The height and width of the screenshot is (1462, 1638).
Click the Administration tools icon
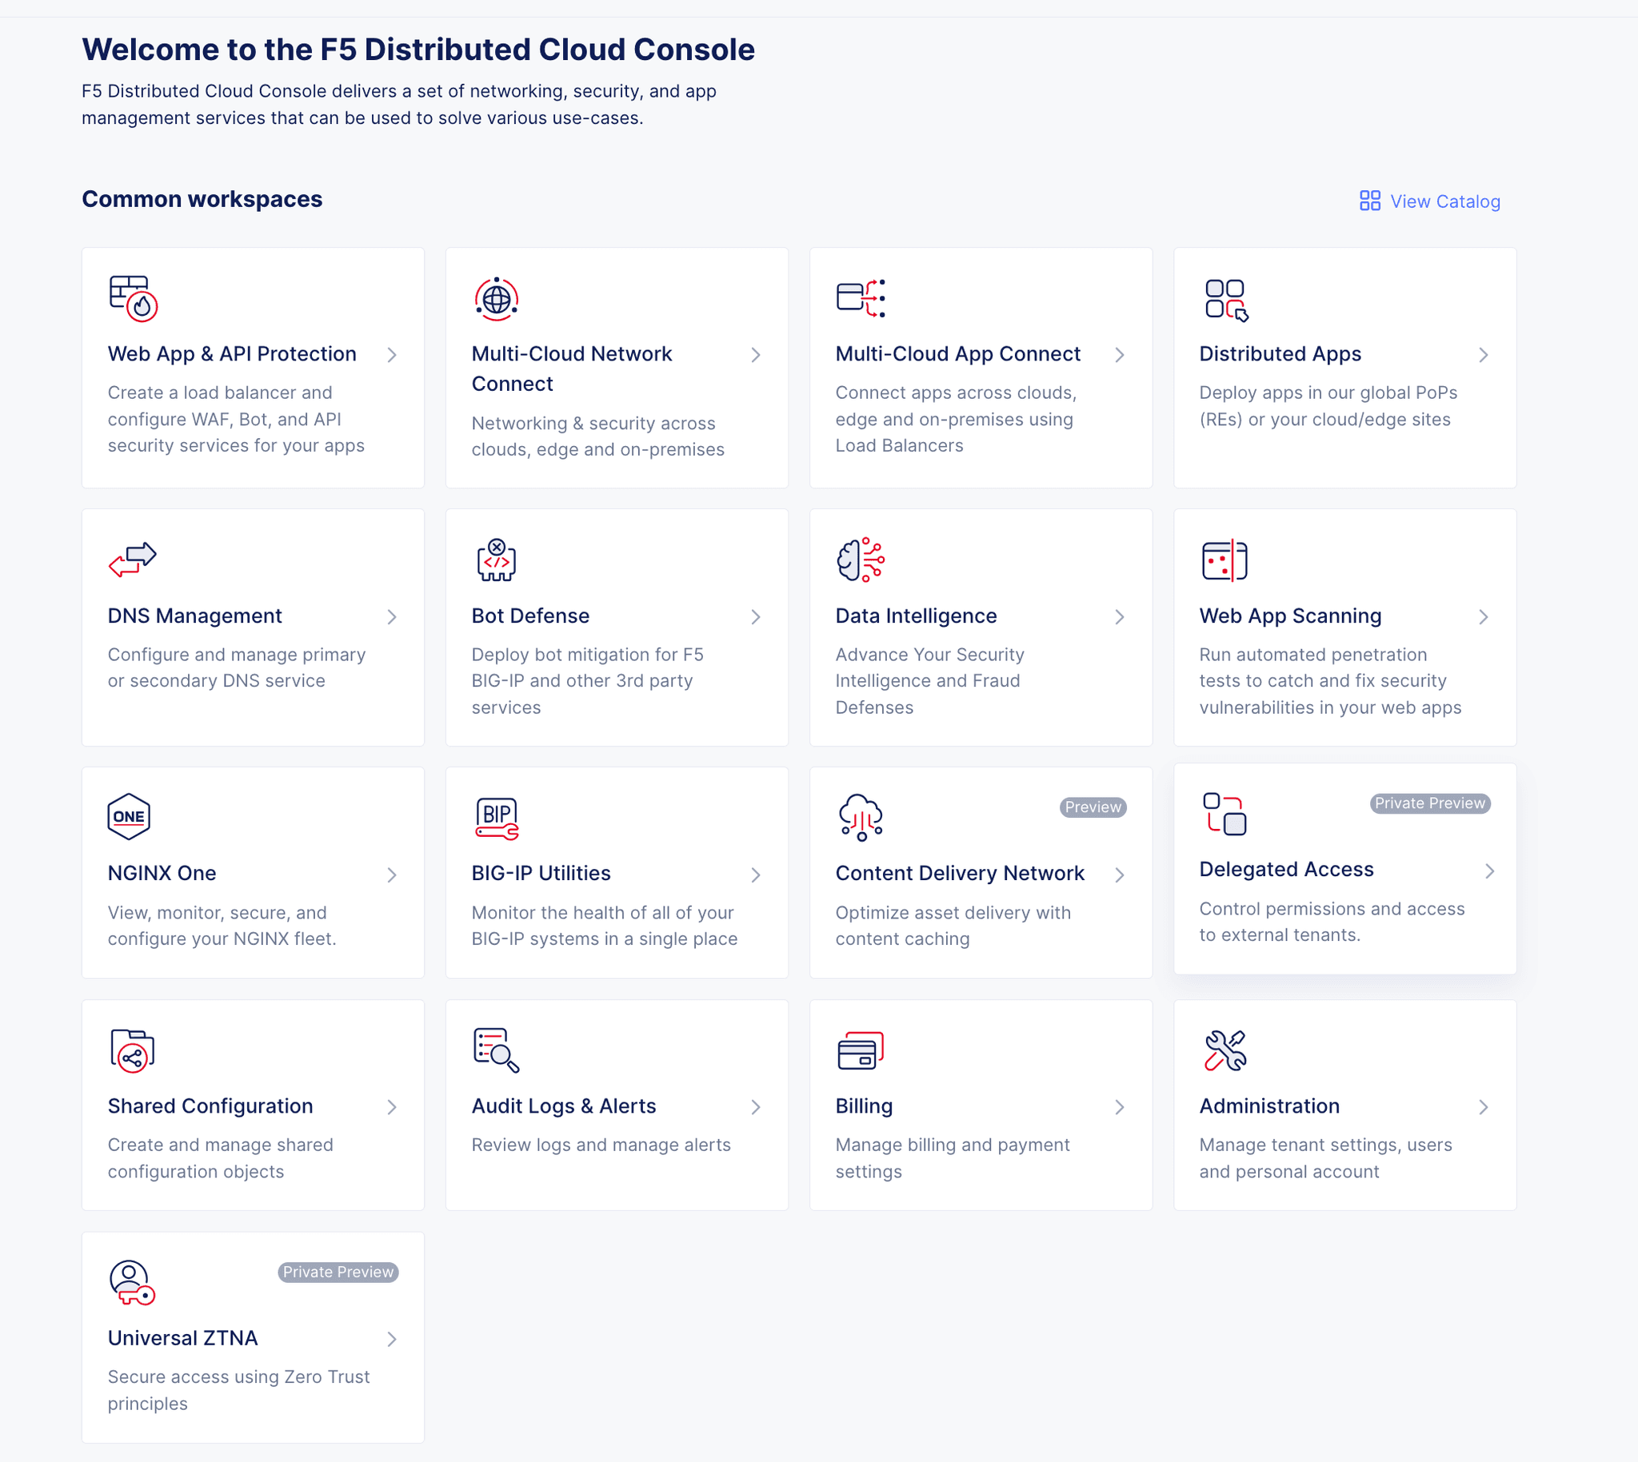[x=1223, y=1049]
